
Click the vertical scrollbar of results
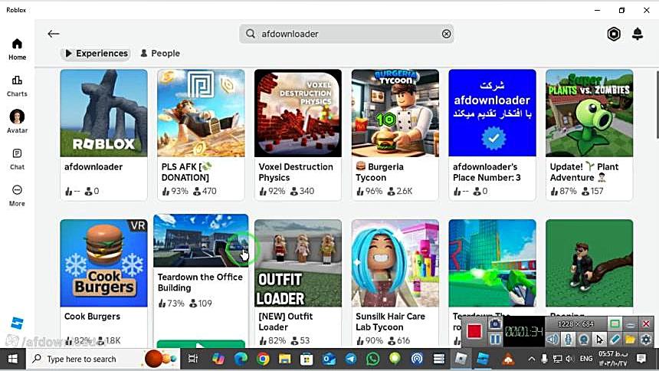point(657,105)
